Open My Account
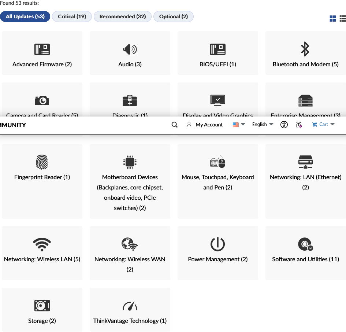Viewport: 346px width, 332px height. pyautogui.click(x=205, y=125)
